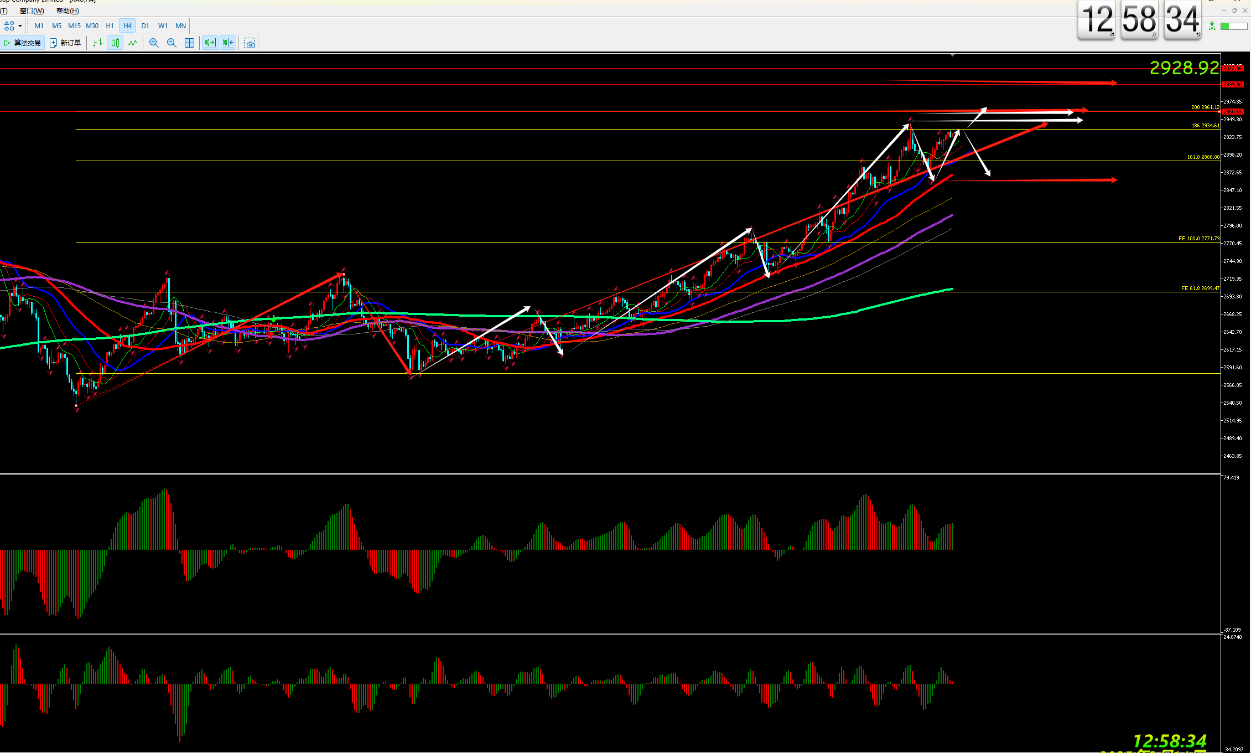Click connection signal level status icon
The width and height of the screenshot is (1251, 753).
pyautogui.click(x=1212, y=26)
